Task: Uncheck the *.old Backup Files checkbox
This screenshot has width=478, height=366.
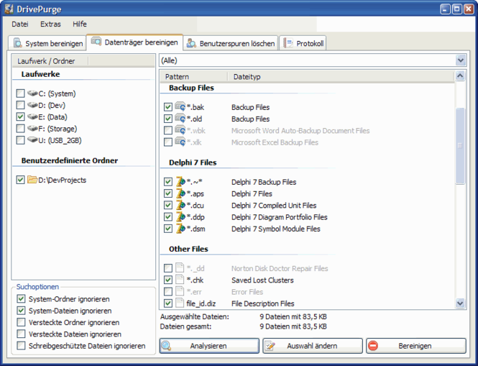Action: [168, 119]
